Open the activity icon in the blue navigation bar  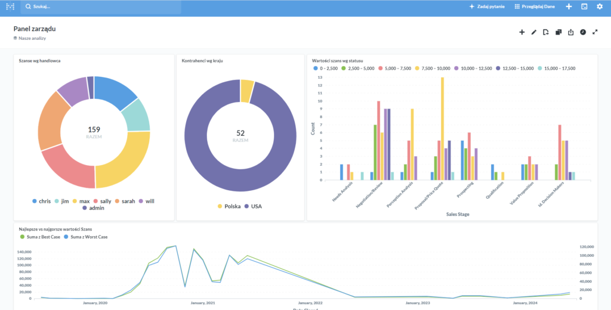point(584,7)
